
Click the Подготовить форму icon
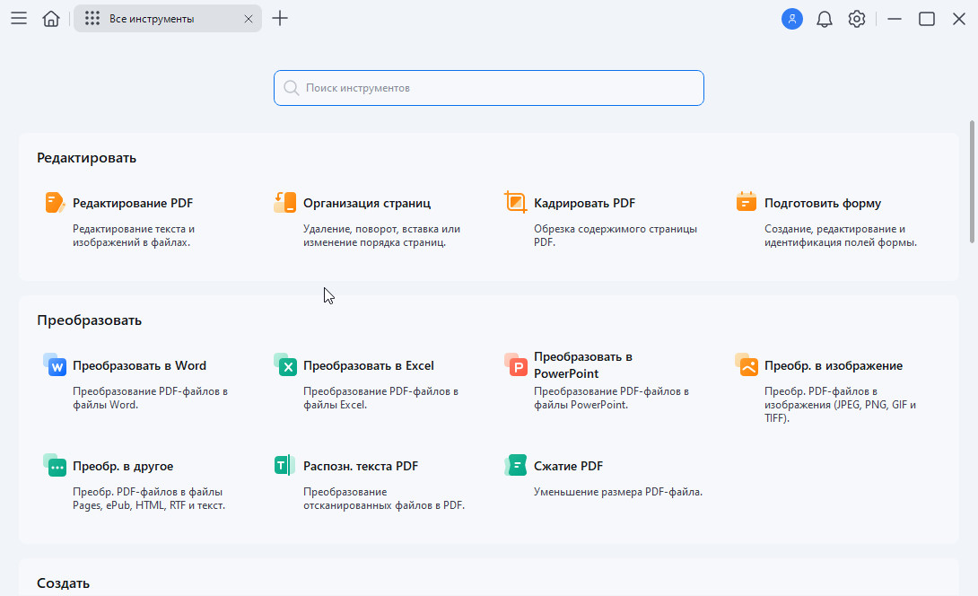click(747, 203)
